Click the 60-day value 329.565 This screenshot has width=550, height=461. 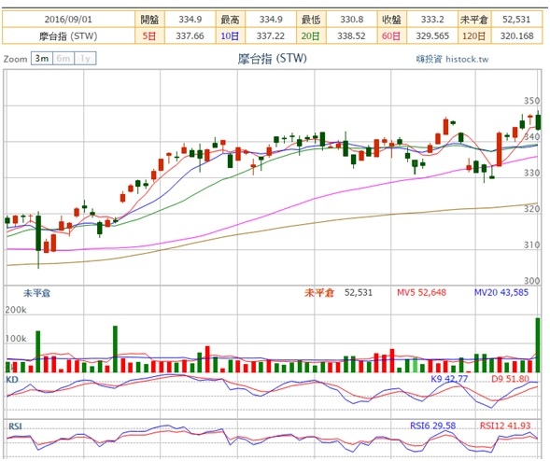click(432, 35)
